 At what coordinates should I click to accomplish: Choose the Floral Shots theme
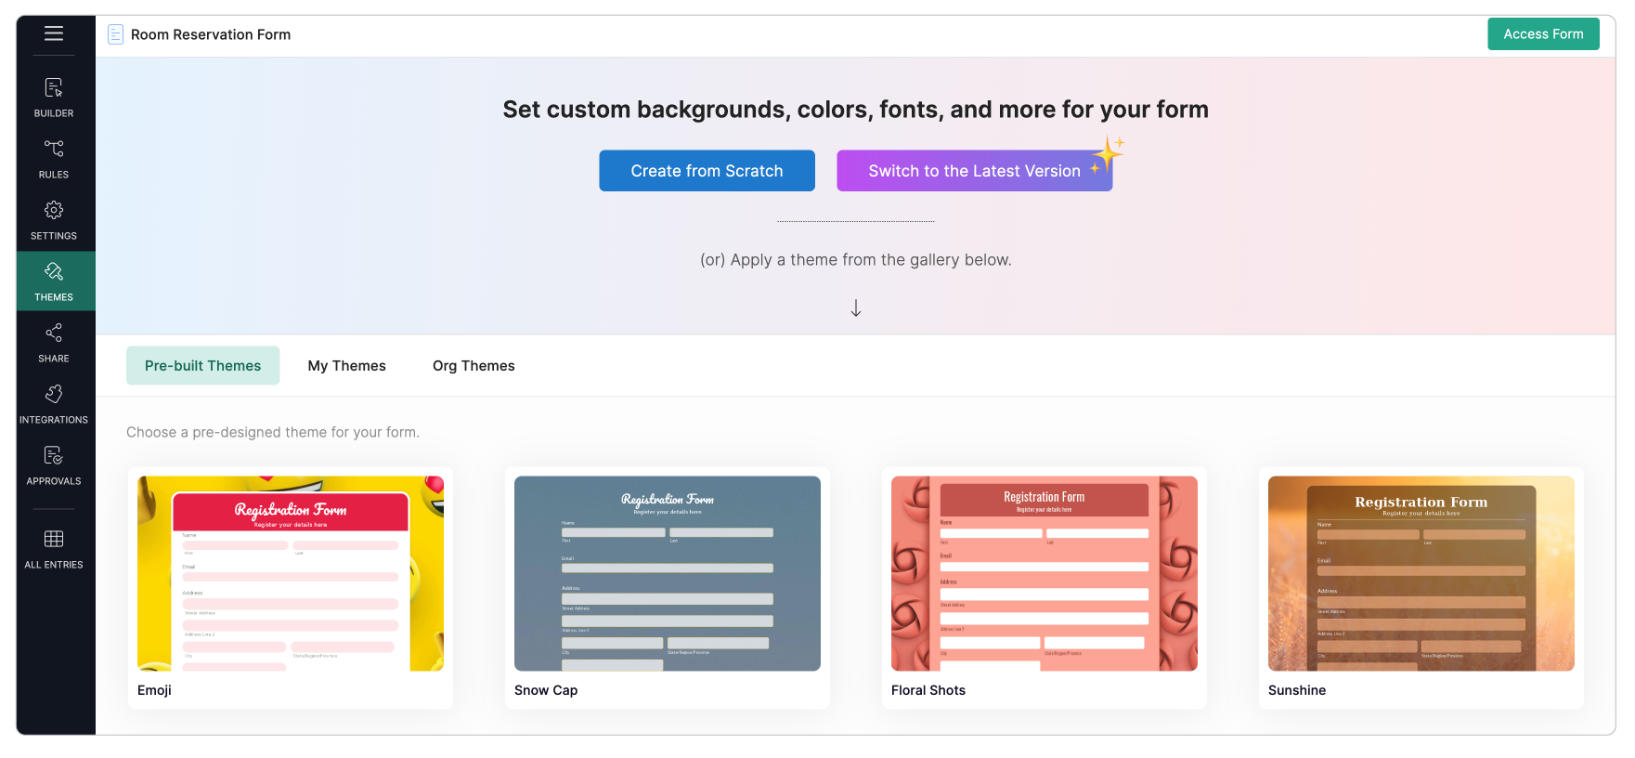click(1044, 573)
